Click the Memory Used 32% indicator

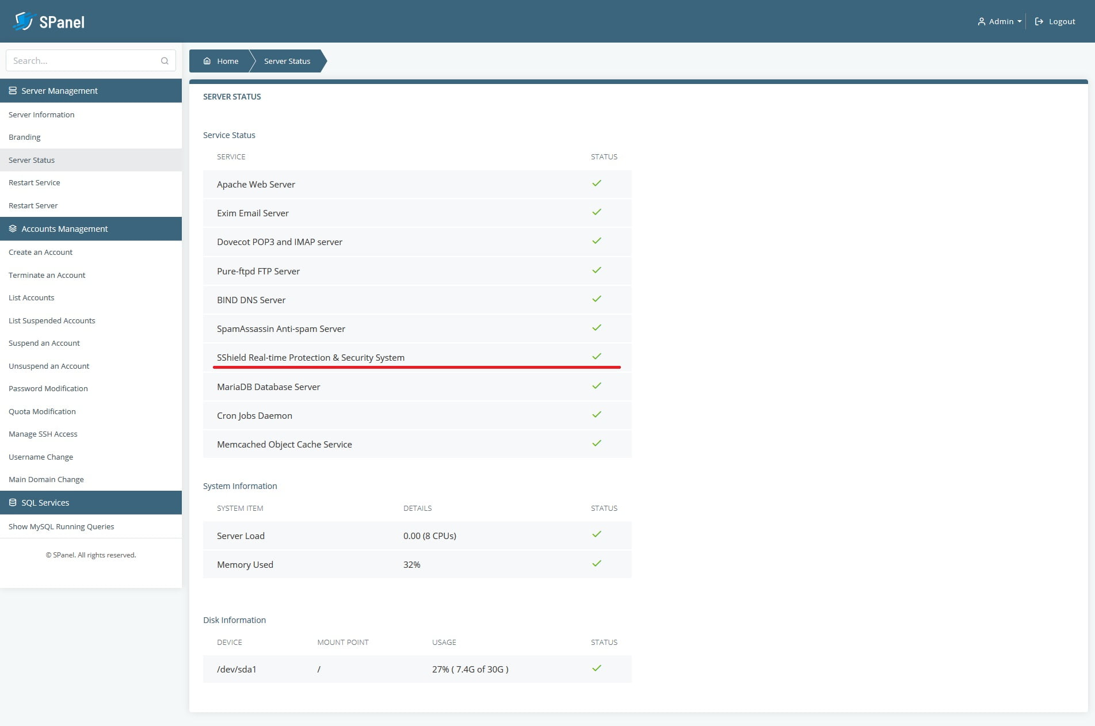412,564
